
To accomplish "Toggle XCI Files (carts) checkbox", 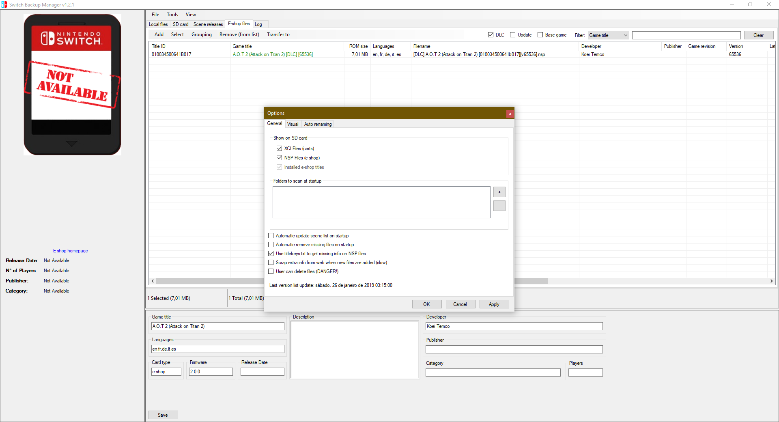I will [279, 149].
